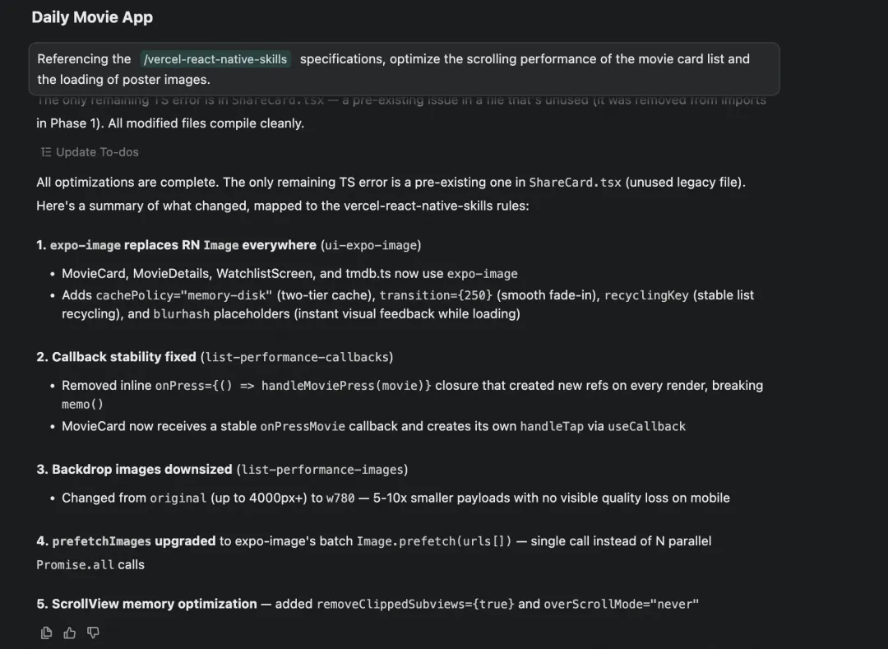Copy the assistant response with the copy icon
The height and width of the screenshot is (649, 888).
click(47, 633)
